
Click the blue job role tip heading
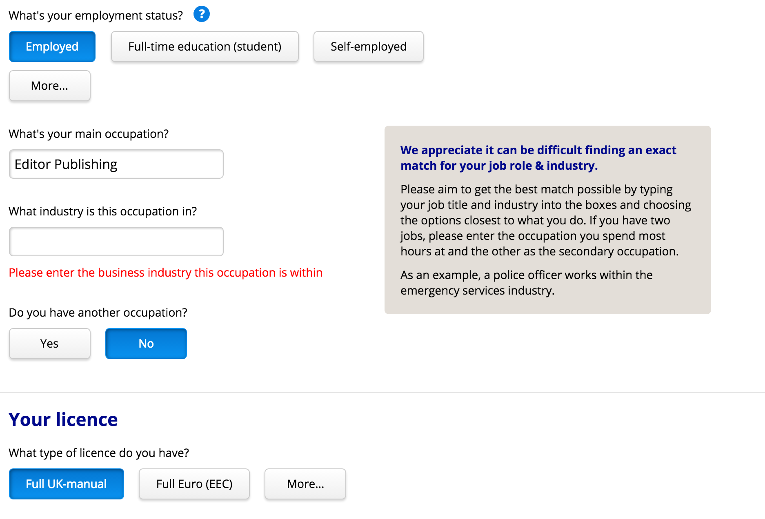tap(538, 158)
